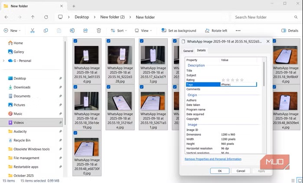Click the Delete trash icon in toolbar
Screen dimensions: 303x183
(x=99, y=31)
